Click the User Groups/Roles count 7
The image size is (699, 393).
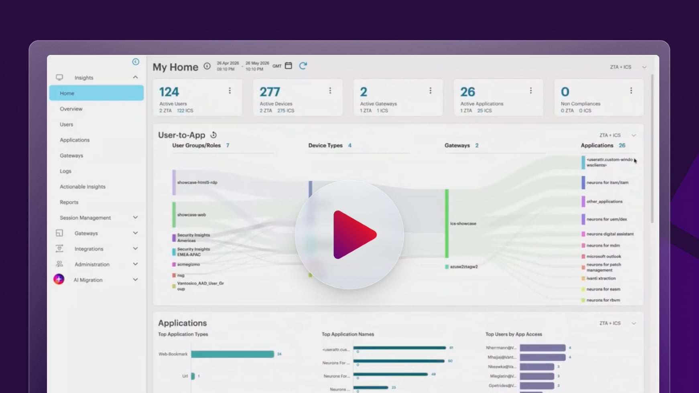[x=228, y=146]
